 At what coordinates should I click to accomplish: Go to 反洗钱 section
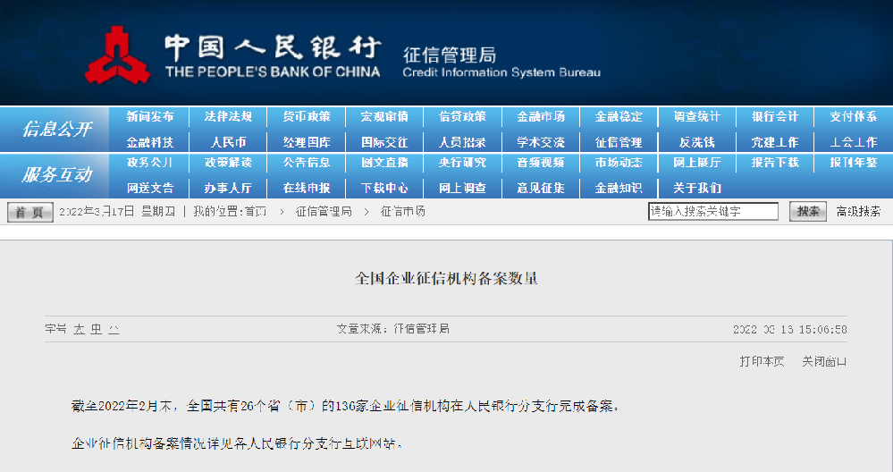pyautogui.click(x=697, y=142)
